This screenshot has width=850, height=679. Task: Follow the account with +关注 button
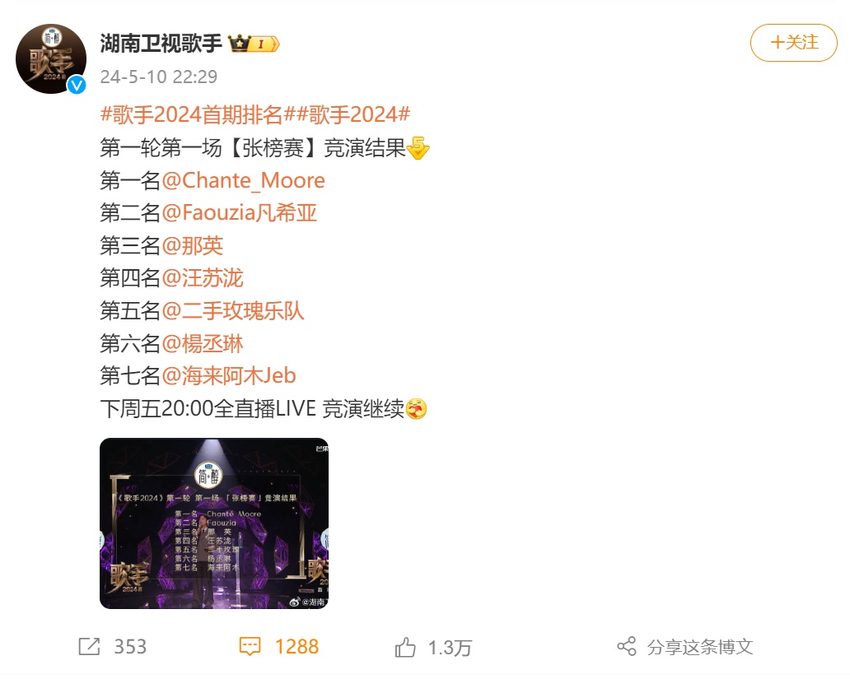click(794, 42)
